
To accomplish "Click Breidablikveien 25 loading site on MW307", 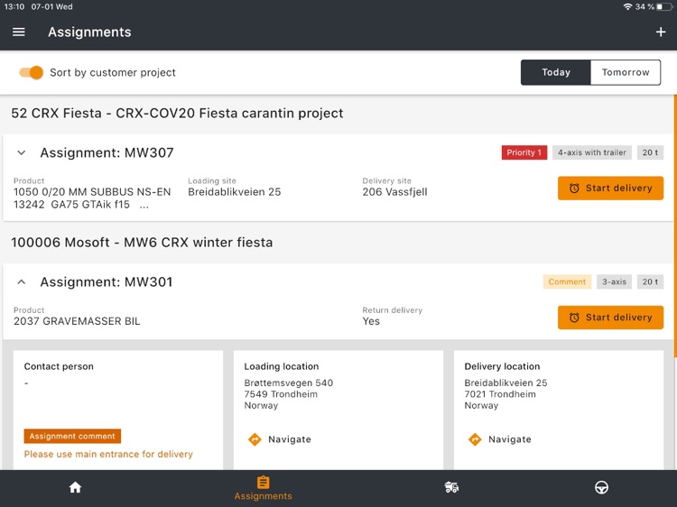I will tap(235, 192).
